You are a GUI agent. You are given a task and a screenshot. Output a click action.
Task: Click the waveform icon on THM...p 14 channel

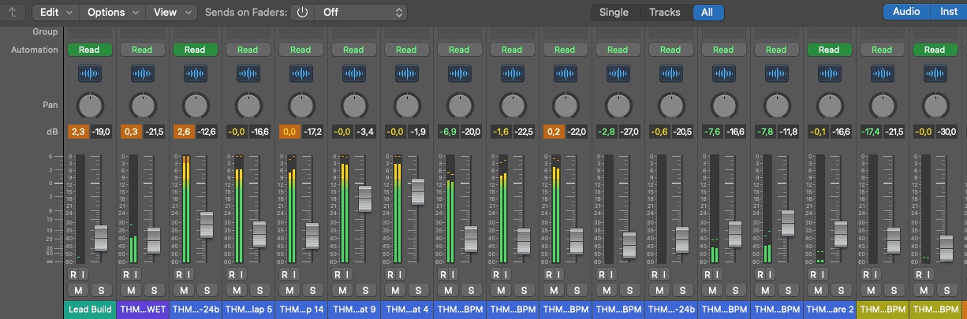(301, 74)
